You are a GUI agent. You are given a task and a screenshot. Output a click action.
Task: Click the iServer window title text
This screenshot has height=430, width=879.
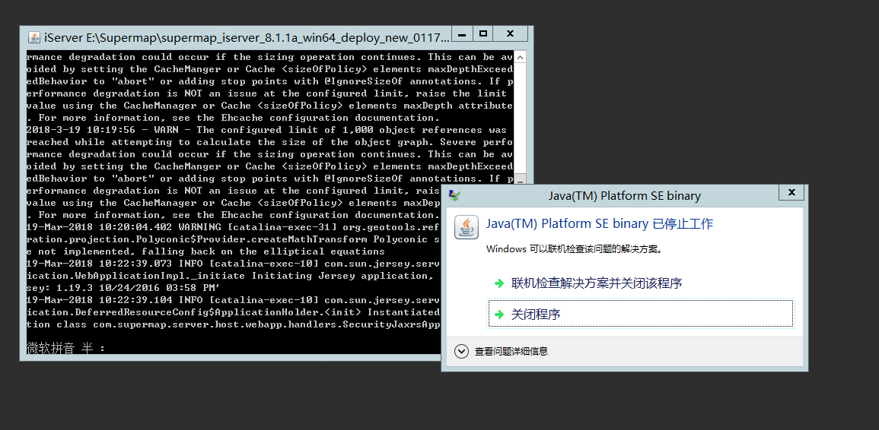247,38
